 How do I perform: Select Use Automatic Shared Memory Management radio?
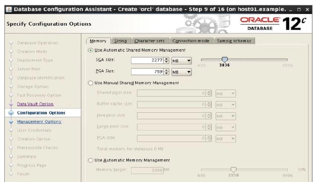click(91, 50)
